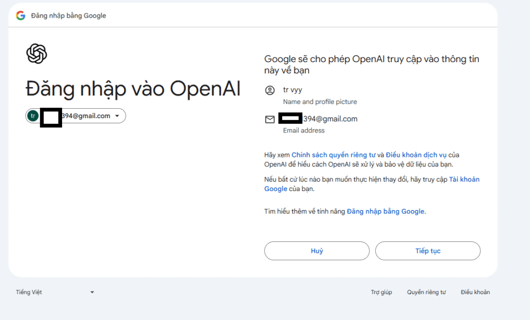Click the "tr vyy" profile name

click(292, 90)
